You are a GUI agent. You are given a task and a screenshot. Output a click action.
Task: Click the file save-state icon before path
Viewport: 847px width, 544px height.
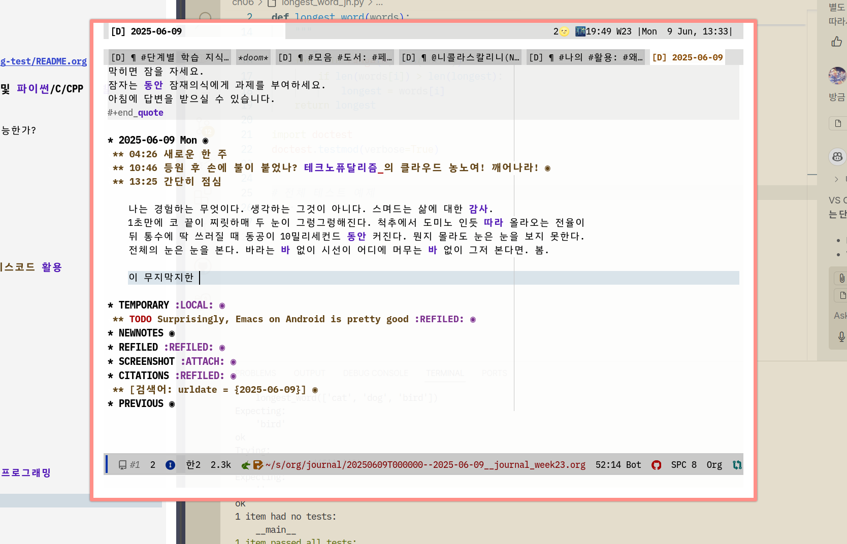pyautogui.click(x=258, y=465)
